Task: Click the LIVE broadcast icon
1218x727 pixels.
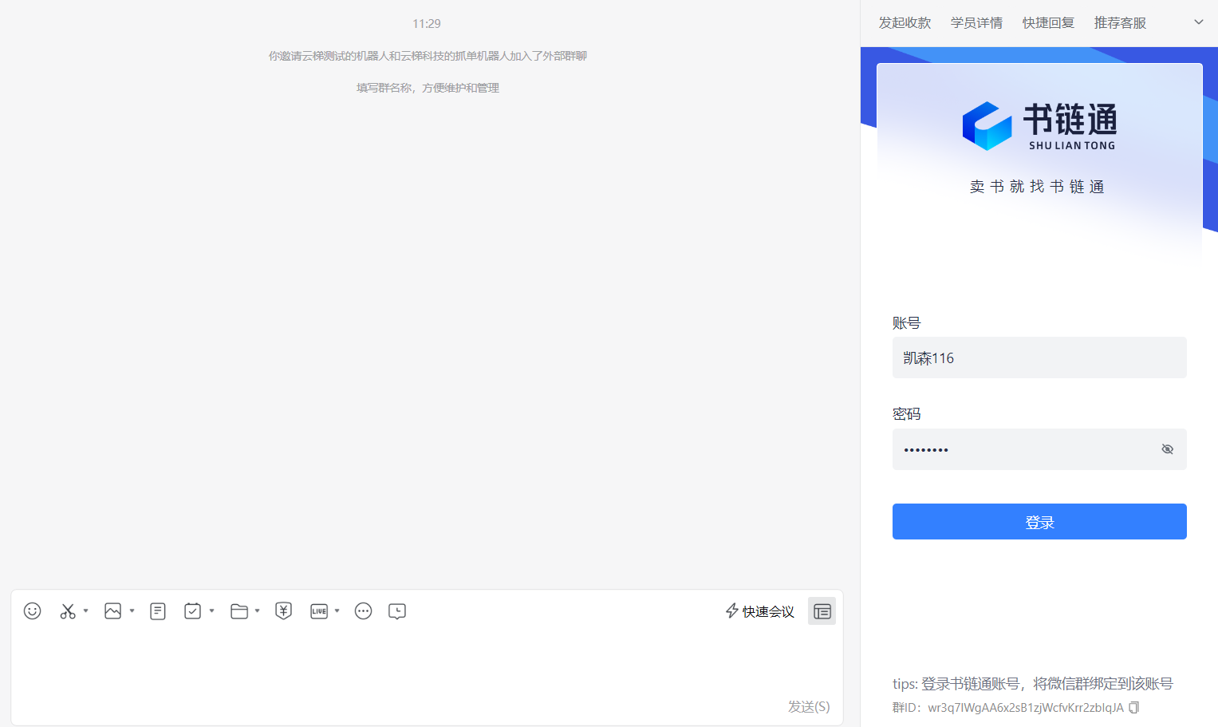Action: click(x=319, y=611)
